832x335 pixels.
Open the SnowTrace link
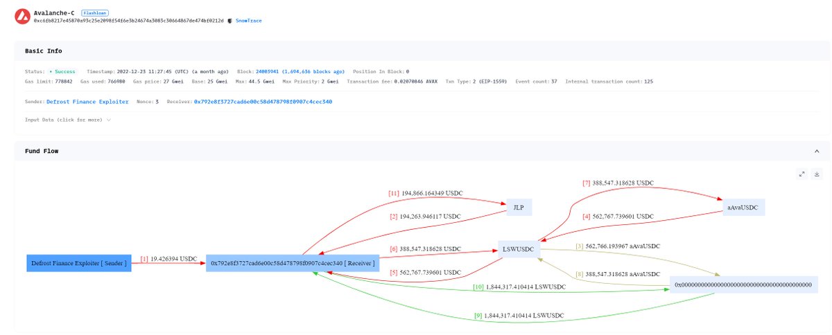248,21
